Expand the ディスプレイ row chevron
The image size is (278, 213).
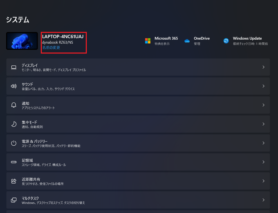(x=263, y=67)
